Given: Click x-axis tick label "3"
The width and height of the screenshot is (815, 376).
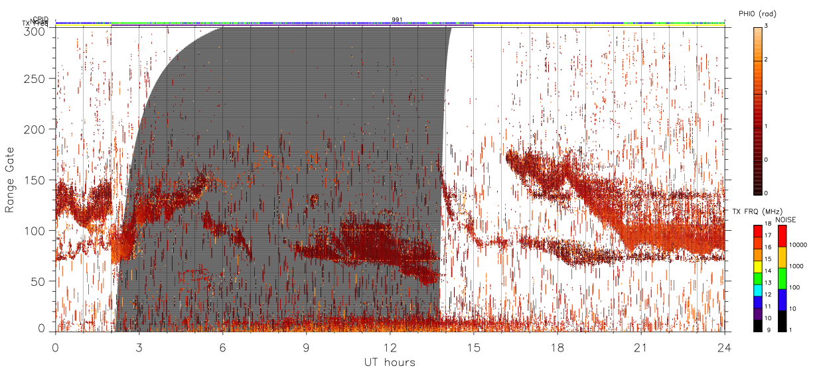Looking at the screenshot, I should pos(139,347).
